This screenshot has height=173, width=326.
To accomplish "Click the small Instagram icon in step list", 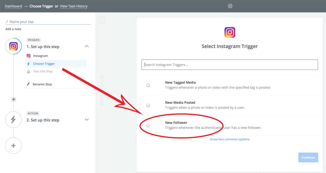I will coord(29,56).
